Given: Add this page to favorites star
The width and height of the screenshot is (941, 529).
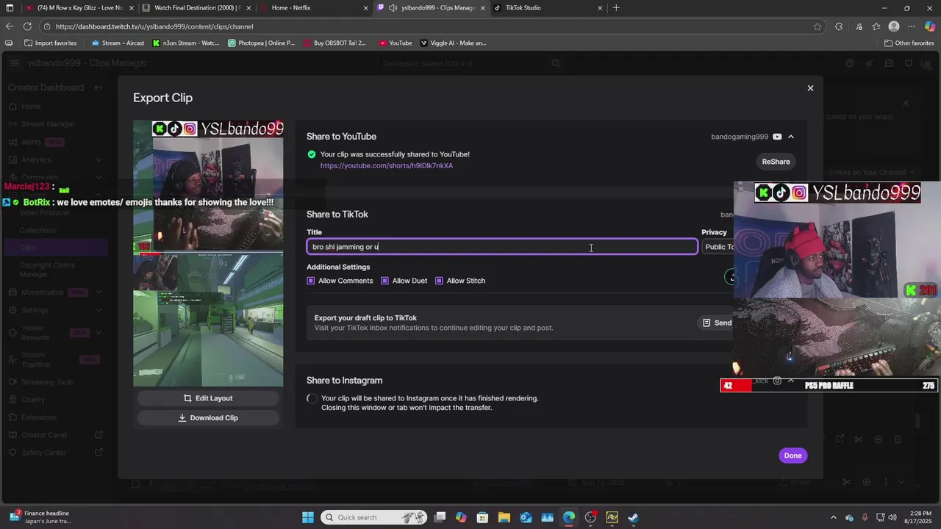Looking at the screenshot, I should coord(817,26).
